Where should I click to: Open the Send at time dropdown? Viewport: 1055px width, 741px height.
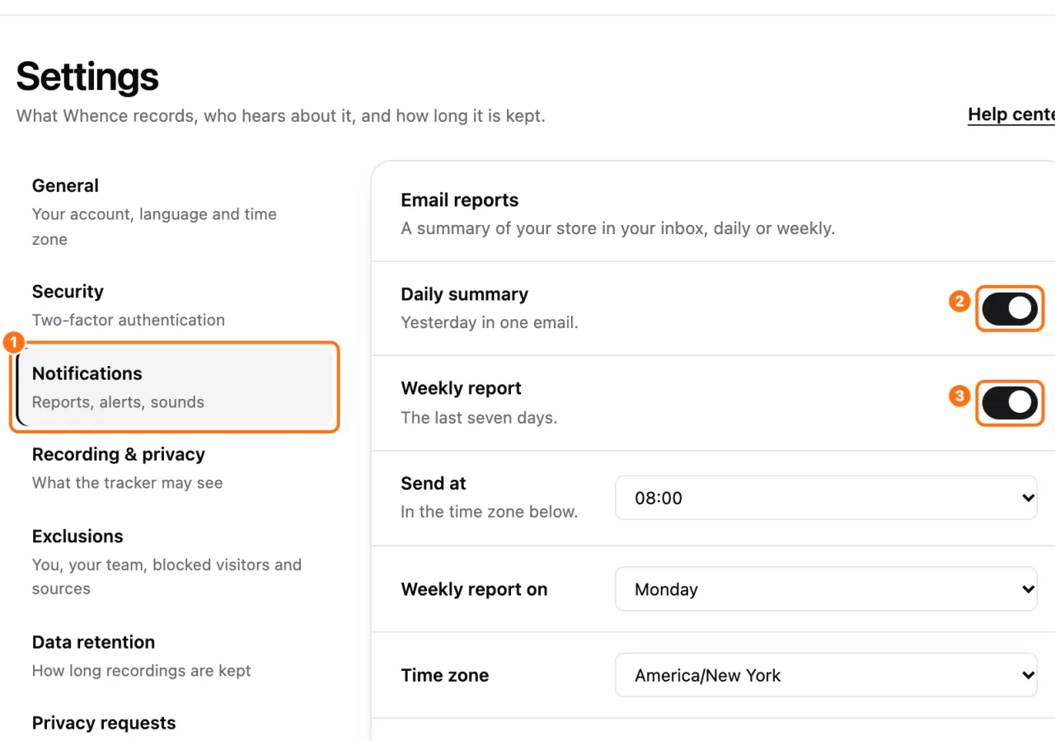(826, 498)
